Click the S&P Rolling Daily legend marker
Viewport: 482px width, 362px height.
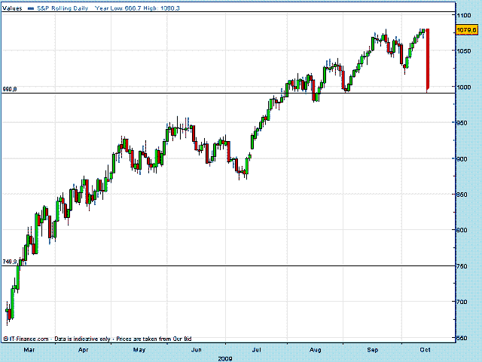click(x=31, y=8)
